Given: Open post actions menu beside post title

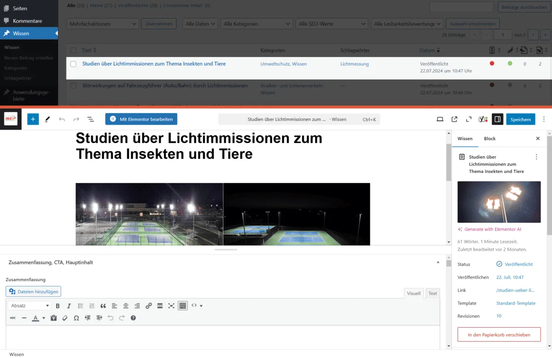Looking at the screenshot, I should [x=536, y=157].
